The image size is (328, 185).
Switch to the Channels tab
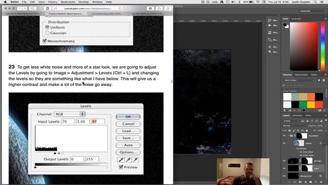(x=297, y=116)
